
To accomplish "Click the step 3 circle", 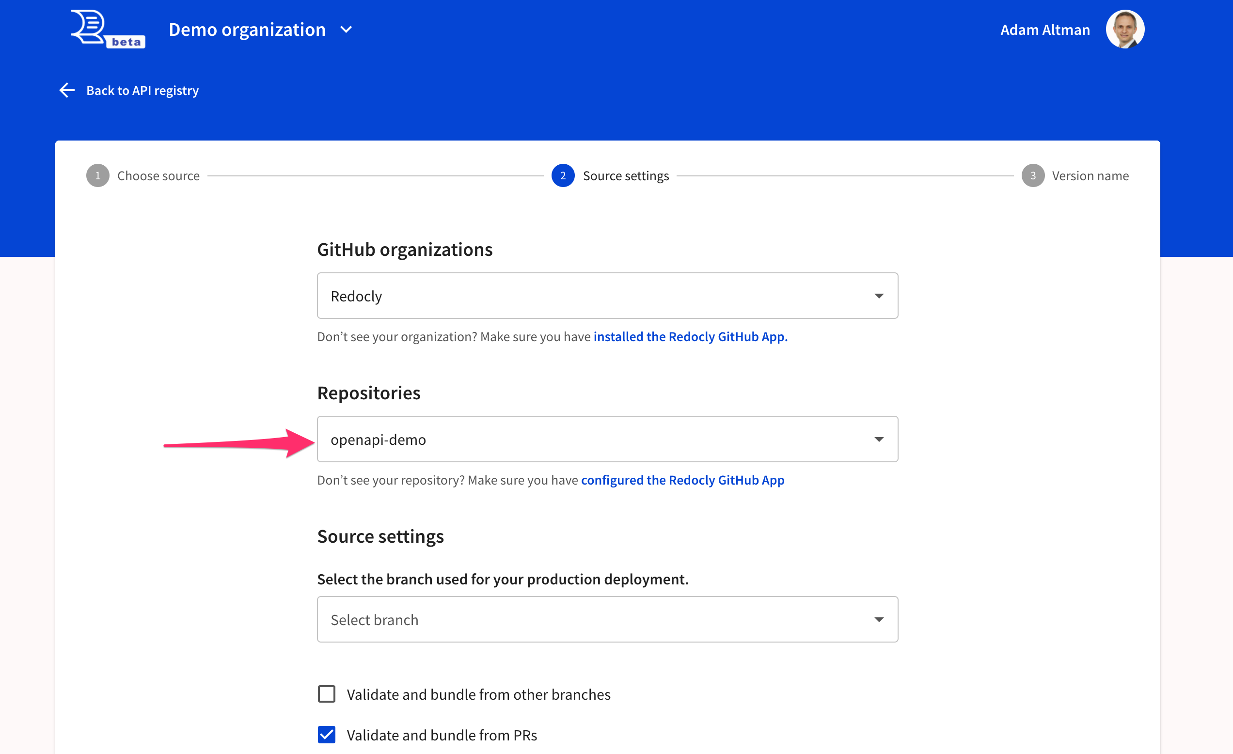I will click(1032, 175).
